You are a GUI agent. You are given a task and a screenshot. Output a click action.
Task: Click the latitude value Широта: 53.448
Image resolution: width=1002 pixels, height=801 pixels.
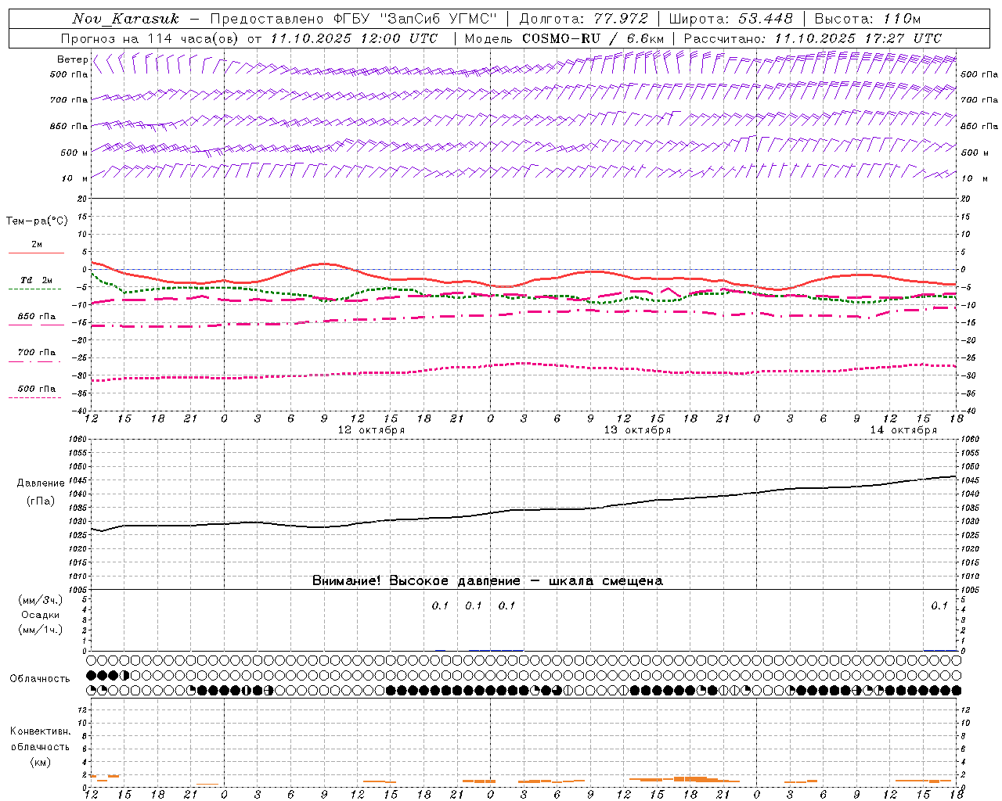coord(730,19)
